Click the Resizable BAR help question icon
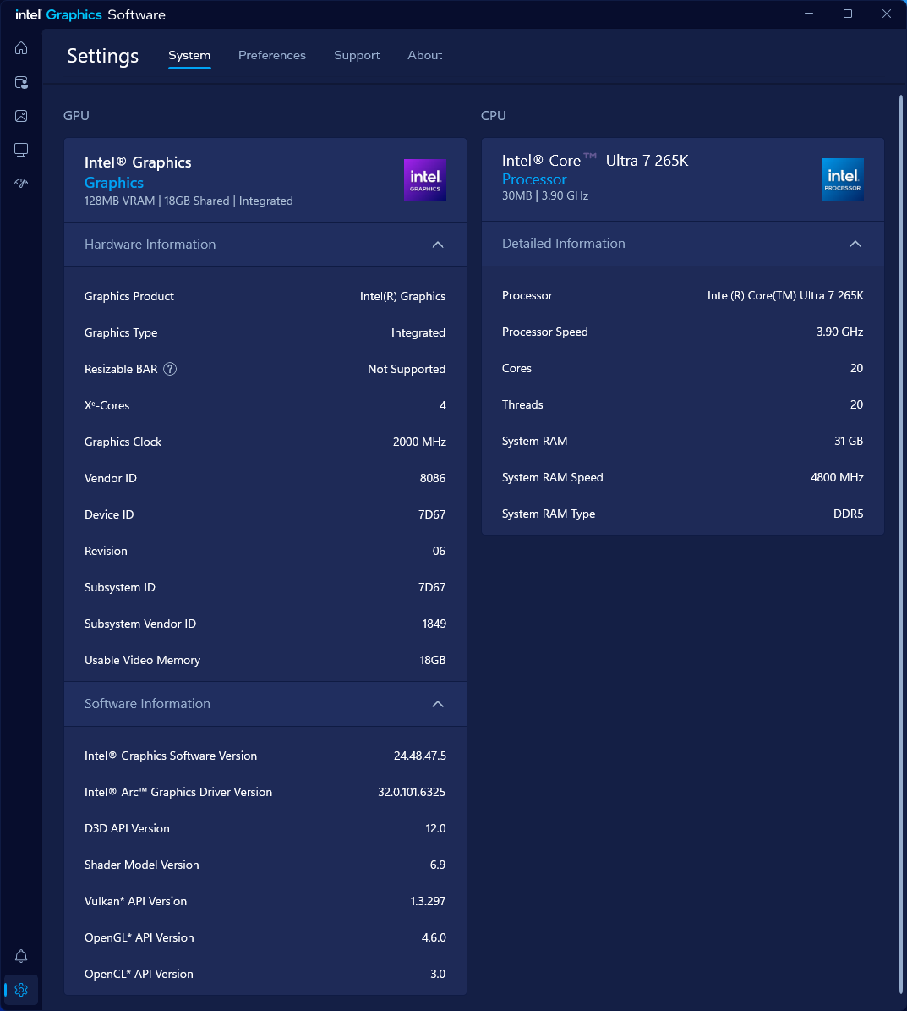The width and height of the screenshot is (907, 1011). tap(170, 369)
